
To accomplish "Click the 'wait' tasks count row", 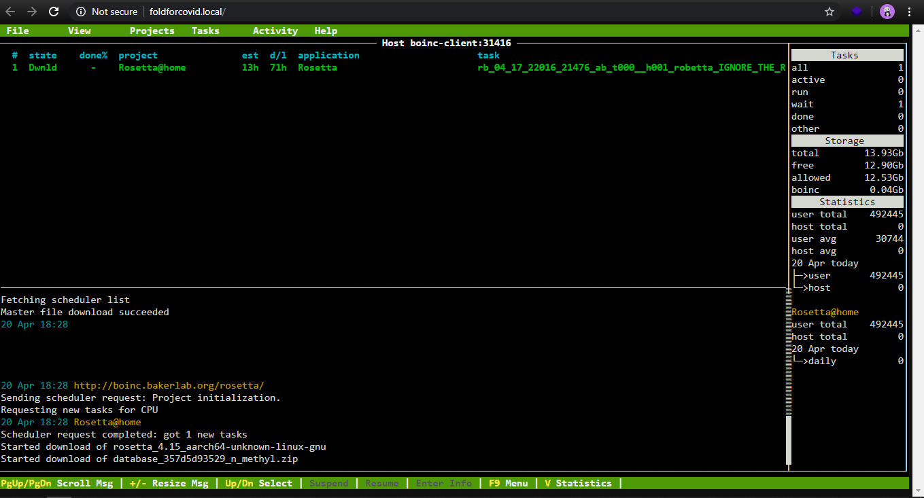I will point(847,104).
